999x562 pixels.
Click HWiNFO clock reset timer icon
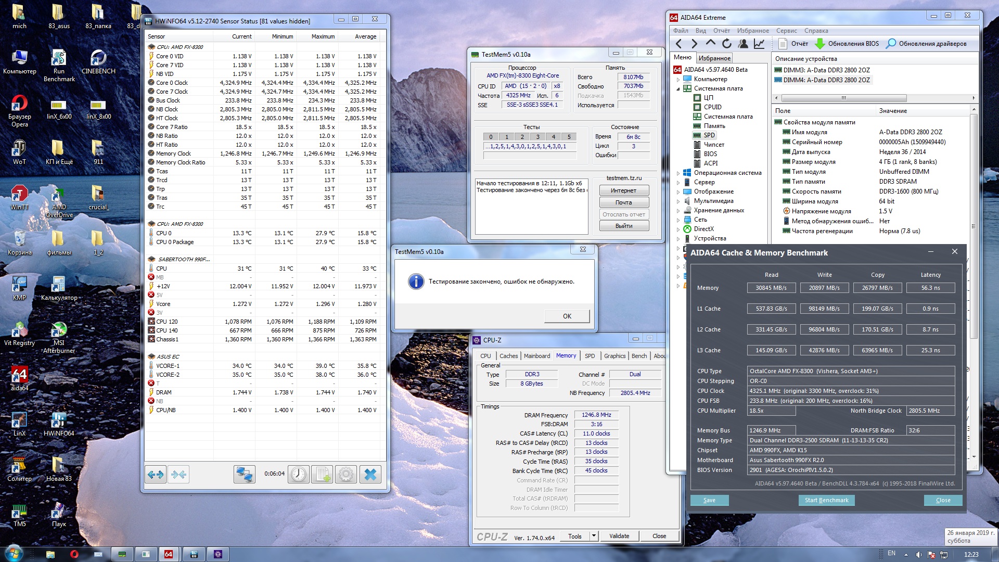pos(299,474)
